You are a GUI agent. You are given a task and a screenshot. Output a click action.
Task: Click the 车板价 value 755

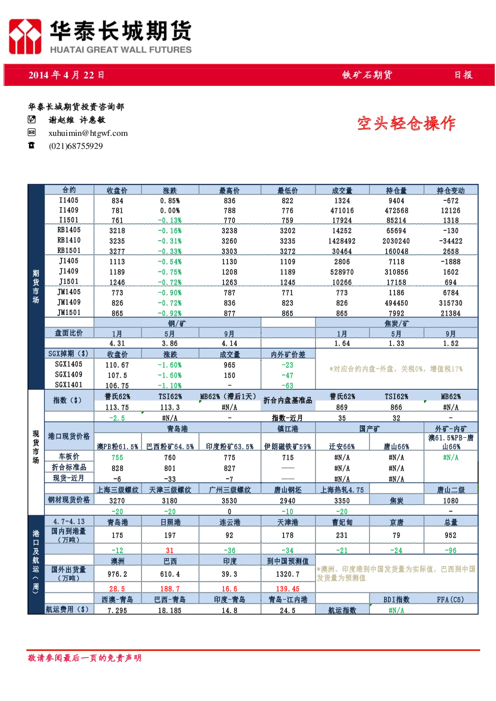[x=117, y=458]
